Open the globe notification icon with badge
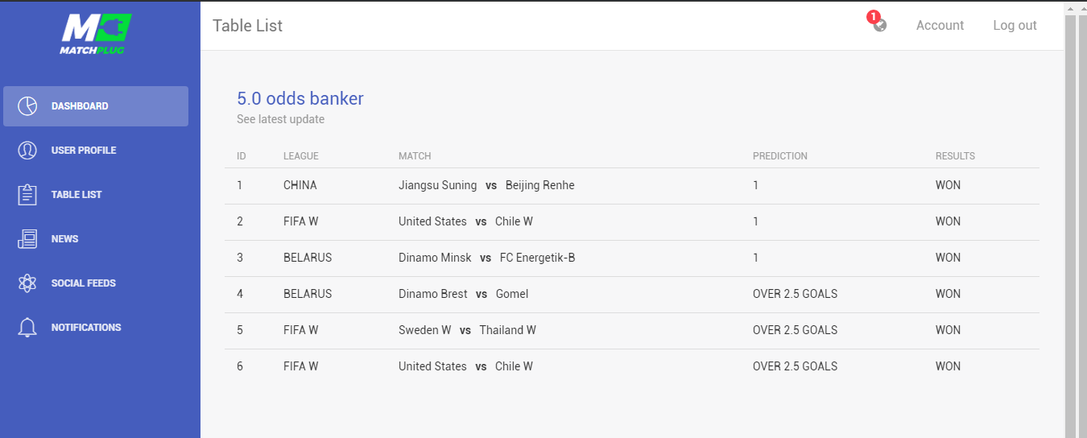This screenshot has width=1087, height=438. click(879, 25)
